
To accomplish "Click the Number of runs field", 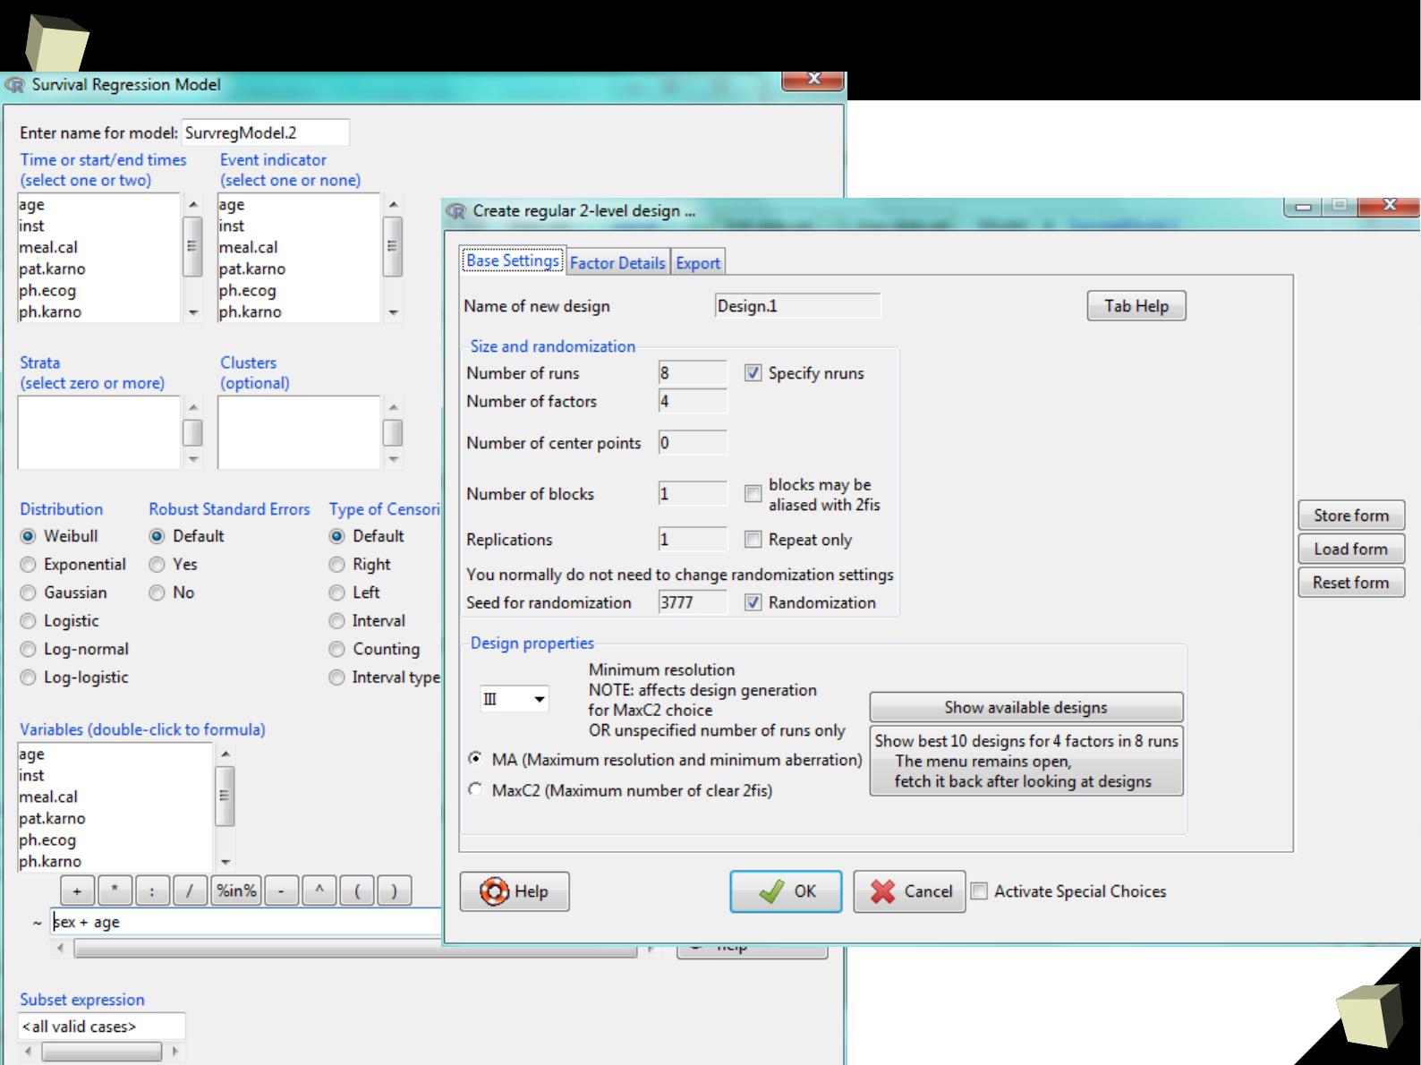I will (693, 373).
